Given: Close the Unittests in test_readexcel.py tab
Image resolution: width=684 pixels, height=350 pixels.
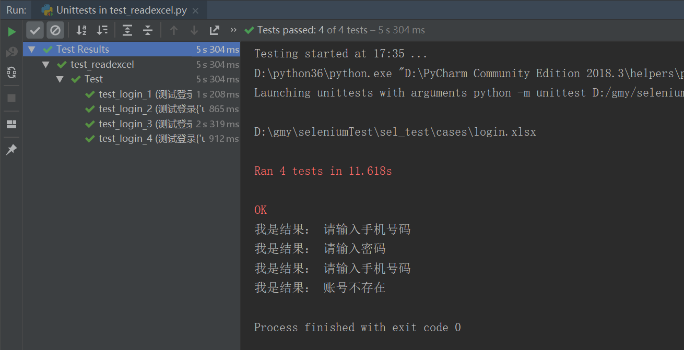Looking at the screenshot, I should click(195, 10).
